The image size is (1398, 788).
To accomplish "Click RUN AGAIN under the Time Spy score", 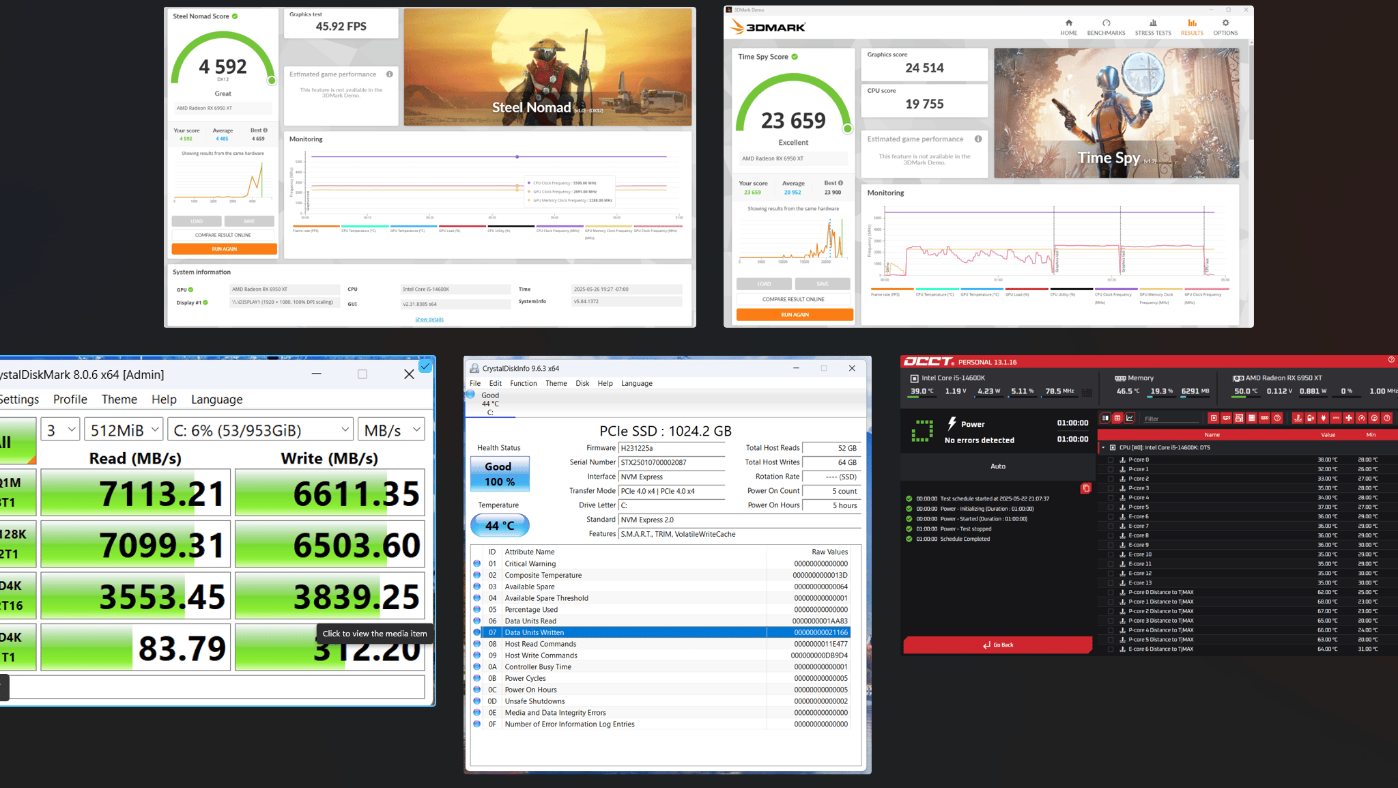I will click(x=795, y=315).
